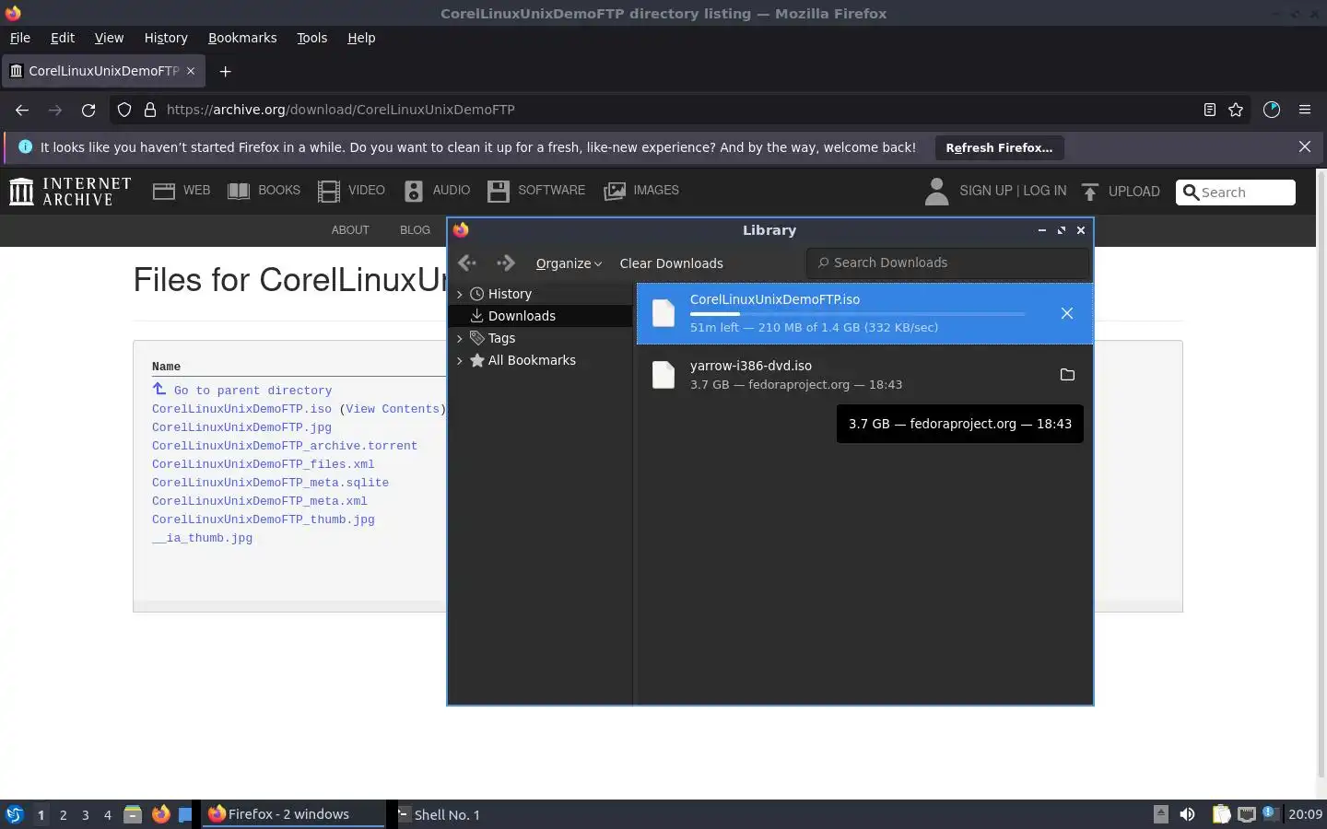Click the BLOG navigation link
This screenshot has height=829, width=1327.
(x=415, y=230)
